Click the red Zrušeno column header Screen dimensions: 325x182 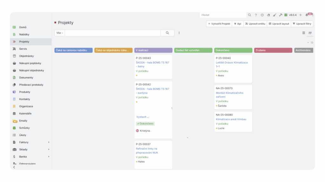pos(273,50)
